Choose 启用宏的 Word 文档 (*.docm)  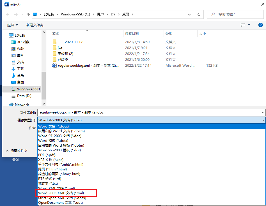[152, 131]
